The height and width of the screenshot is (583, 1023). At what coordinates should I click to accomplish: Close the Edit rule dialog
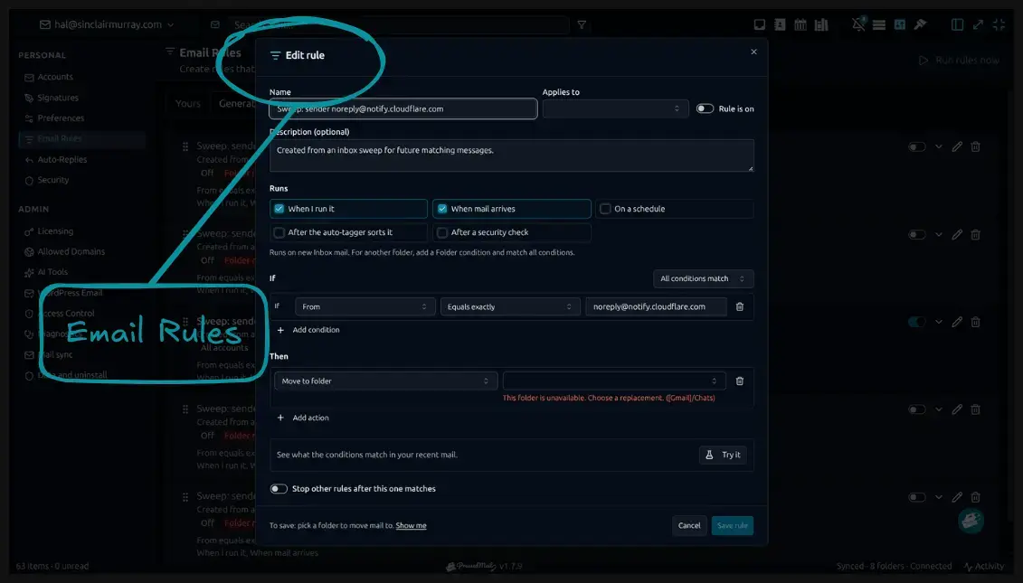tap(753, 52)
